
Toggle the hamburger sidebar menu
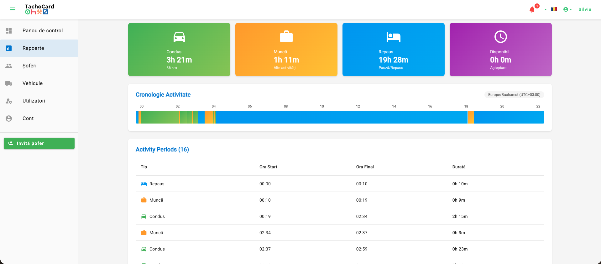13,9
